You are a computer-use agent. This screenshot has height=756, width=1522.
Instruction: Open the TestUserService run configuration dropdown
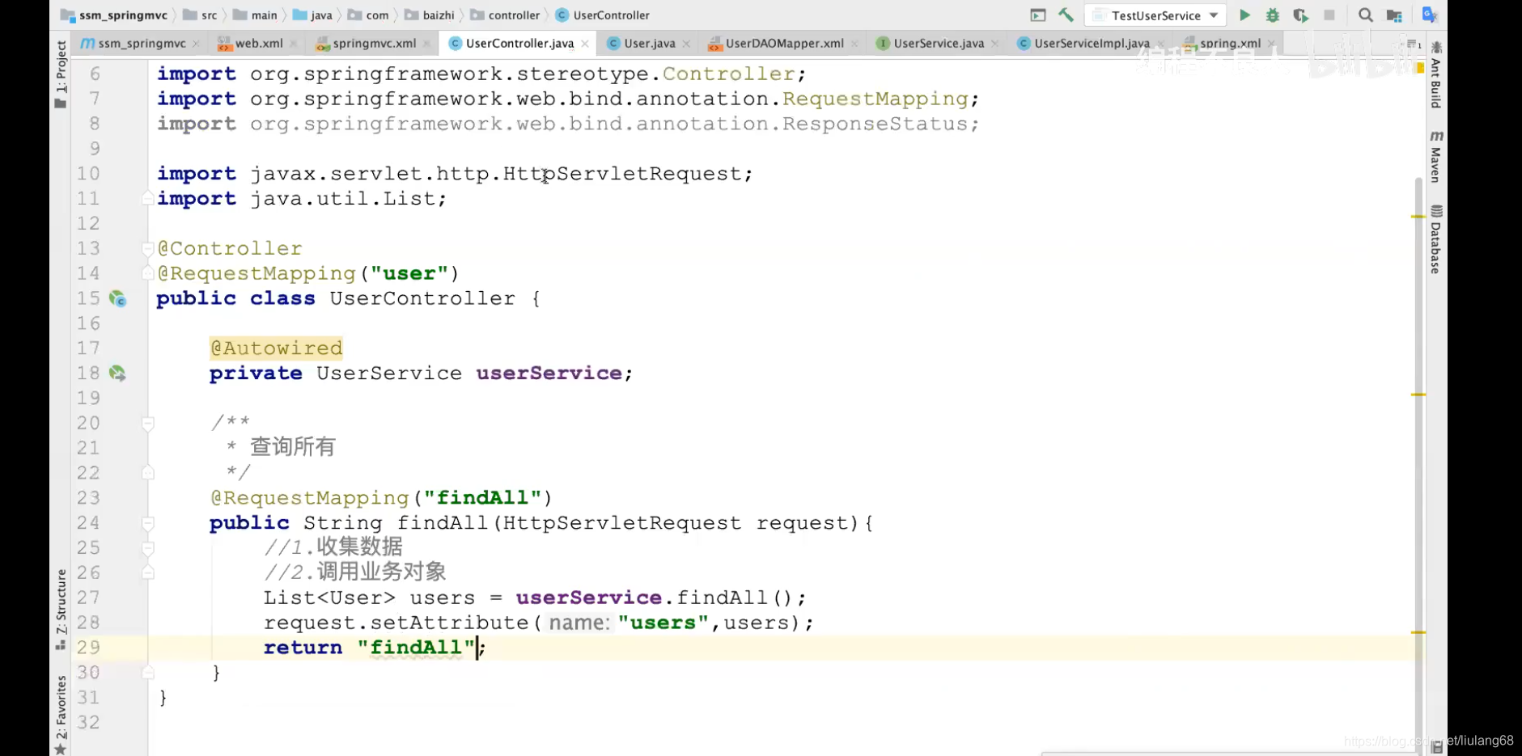pyautogui.click(x=1155, y=15)
